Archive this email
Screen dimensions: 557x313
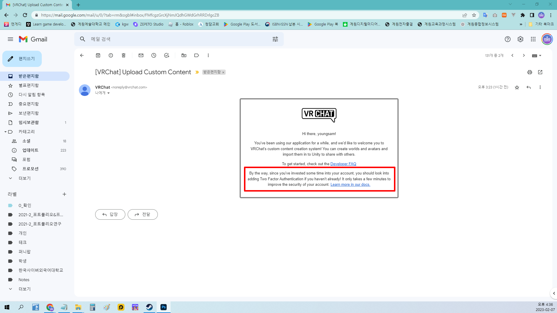[98, 55]
